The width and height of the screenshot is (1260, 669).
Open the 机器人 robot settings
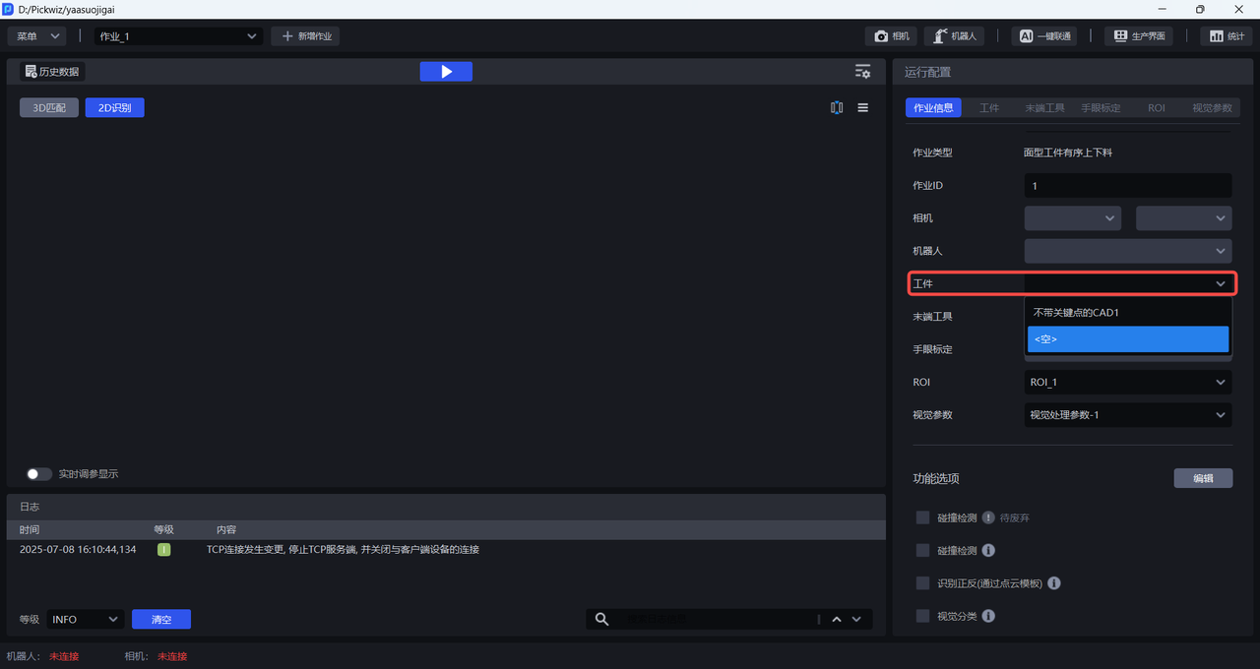pyautogui.click(x=954, y=36)
